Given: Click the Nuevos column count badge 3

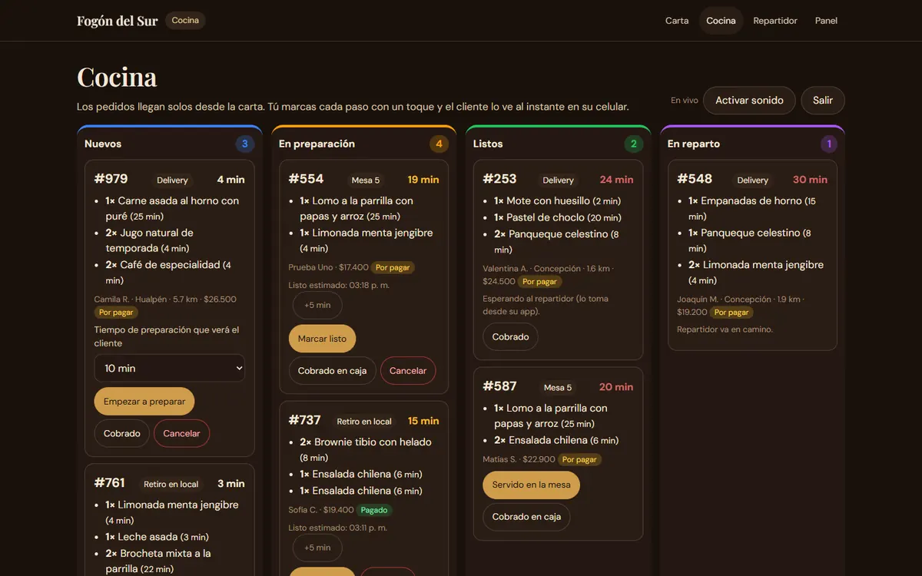Looking at the screenshot, I should click(x=245, y=144).
